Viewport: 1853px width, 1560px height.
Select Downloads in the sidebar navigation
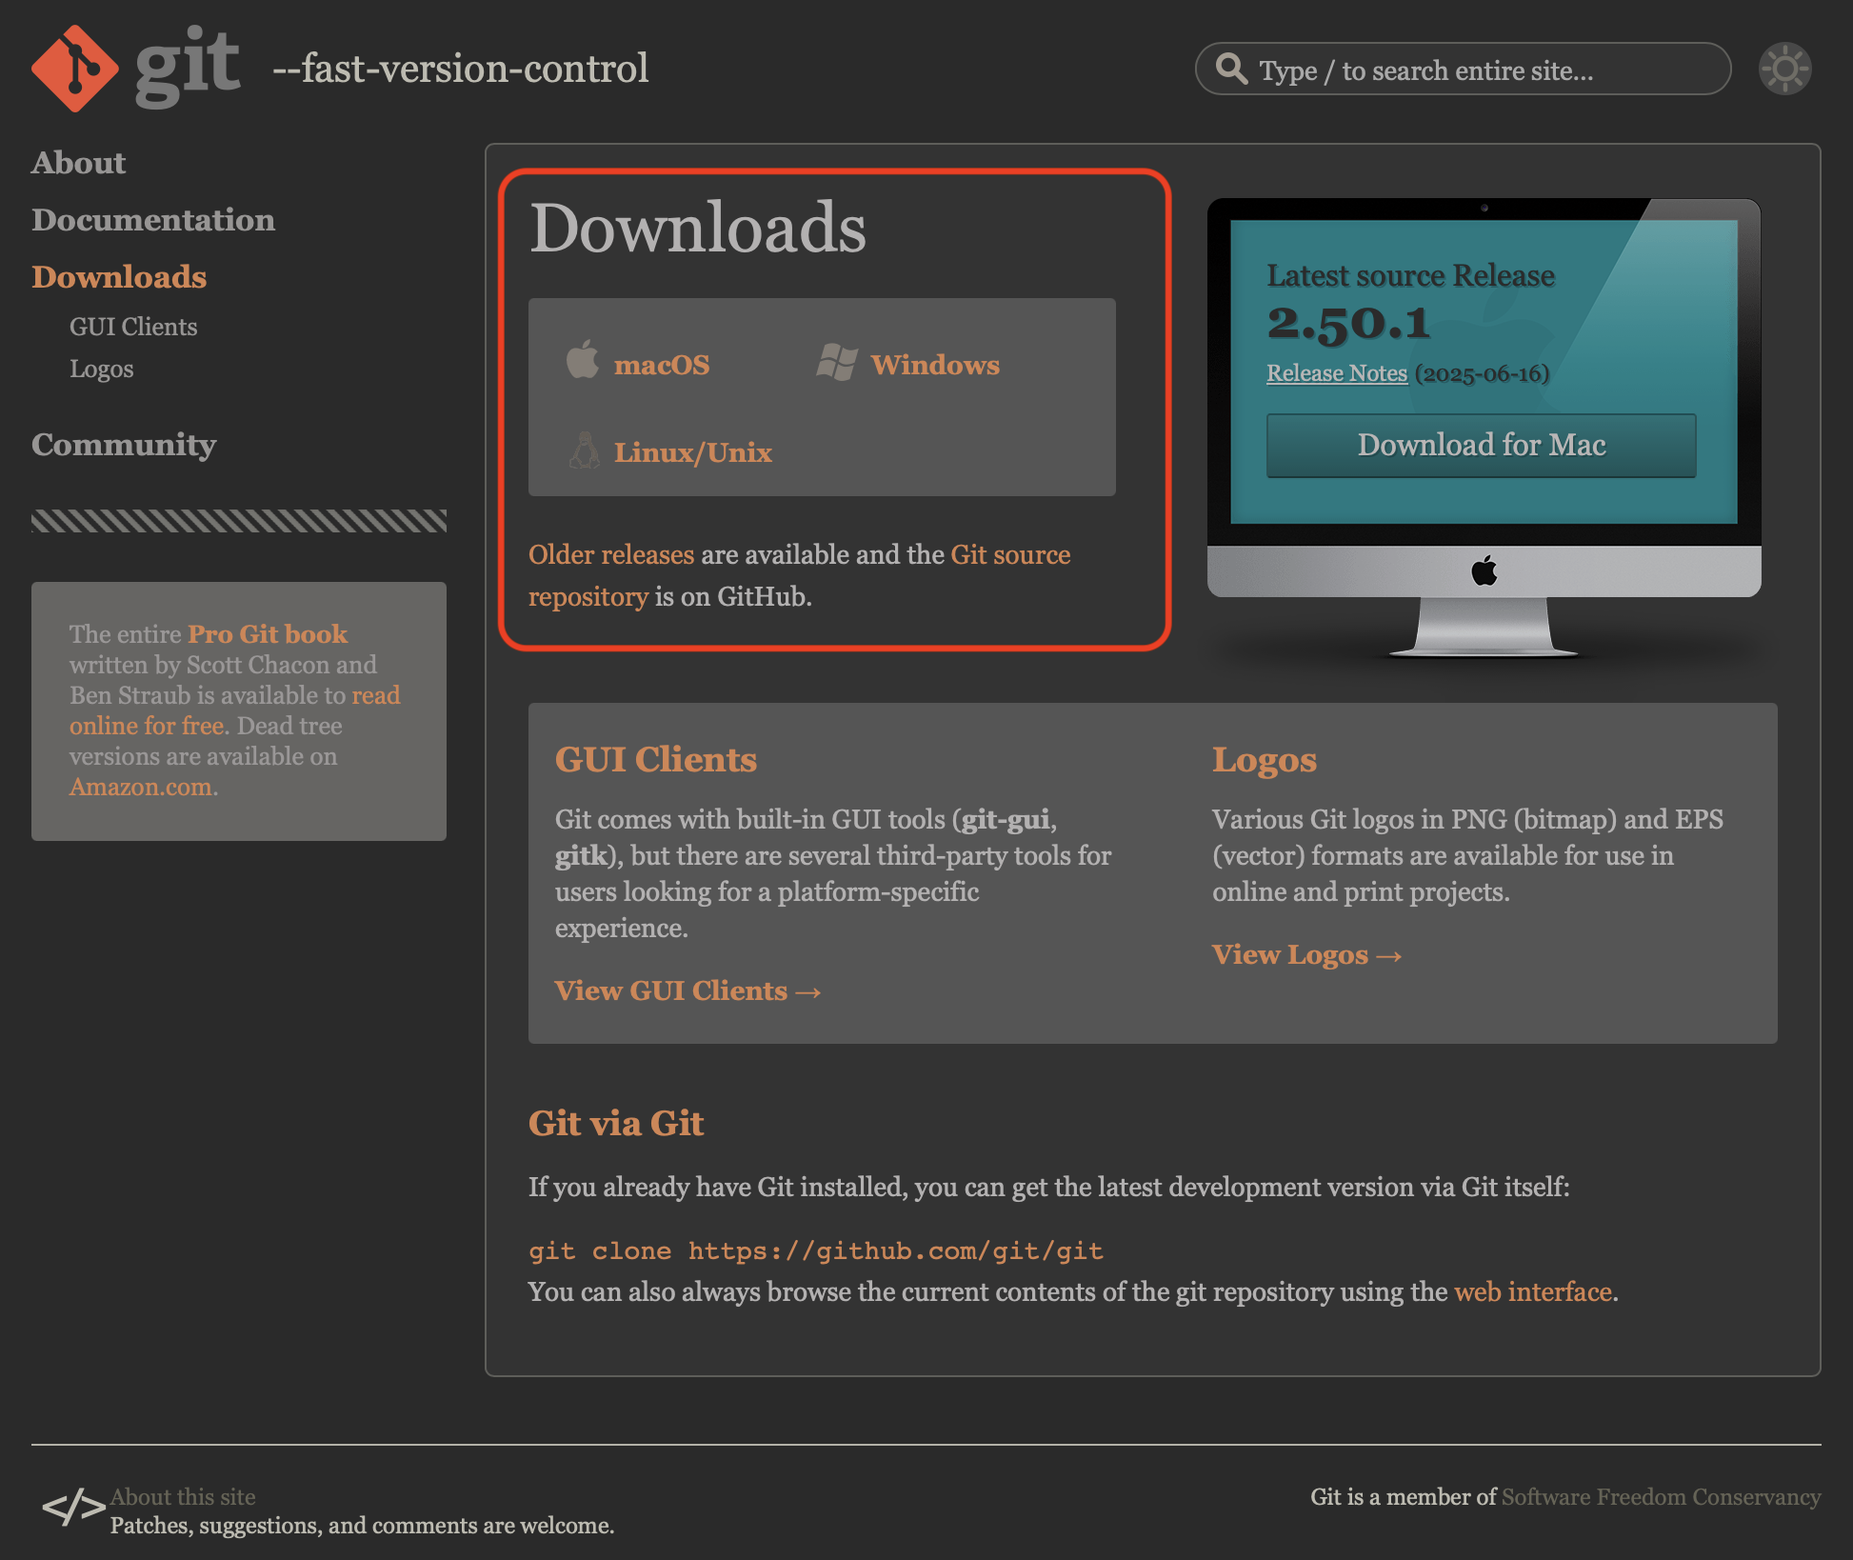coord(119,277)
